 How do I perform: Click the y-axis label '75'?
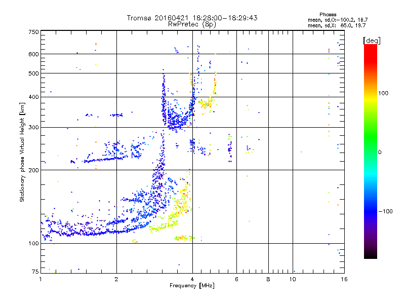tap(35, 272)
